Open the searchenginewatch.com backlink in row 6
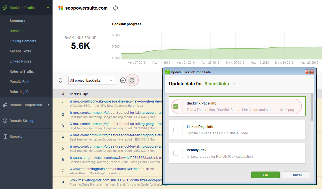Screen dimensions: 322x189 click(x=118, y=157)
